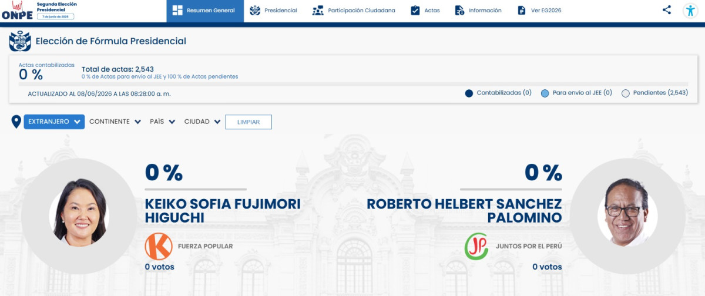Click Roberto Sanchez's photo
Image resolution: width=705 pixels, height=296 pixels.
626,212
